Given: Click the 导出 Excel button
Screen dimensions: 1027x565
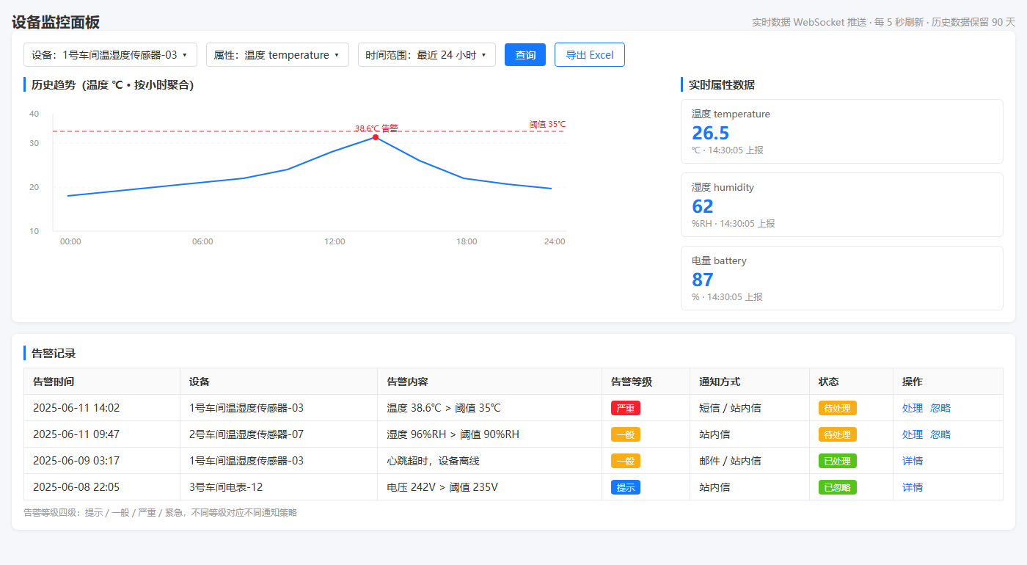Looking at the screenshot, I should (590, 55).
